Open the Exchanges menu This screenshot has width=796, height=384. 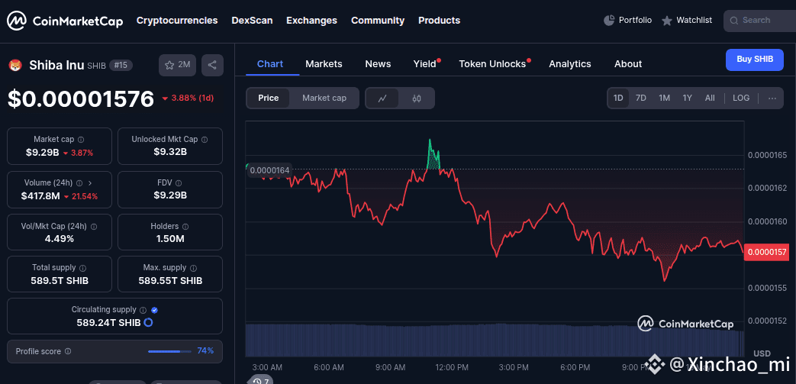311,21
